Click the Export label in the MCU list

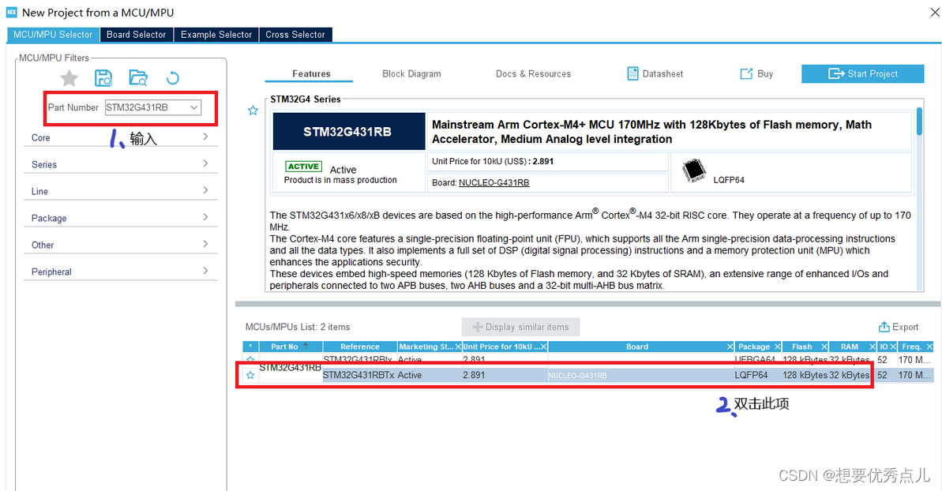[905, 327]
